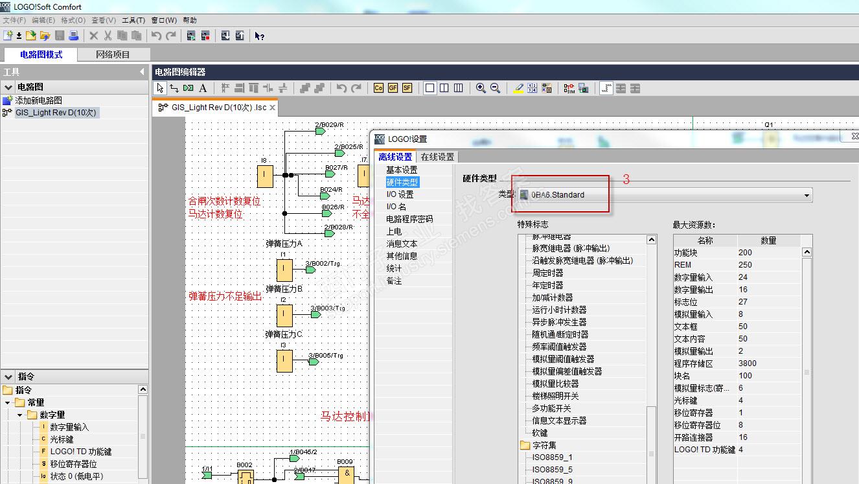Zoom in on the circuit diagram
Viewport: 859px width, 484px height.
coord(481,88)
